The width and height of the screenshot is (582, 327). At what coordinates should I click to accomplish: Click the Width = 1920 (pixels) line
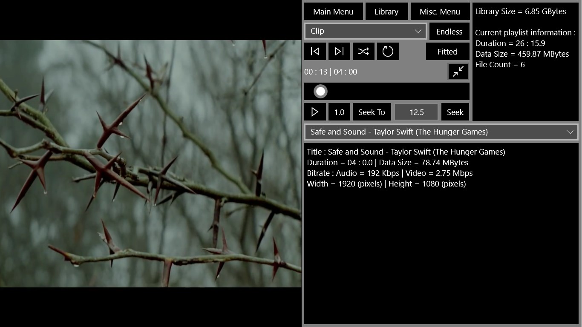click(x=386, y=184)
